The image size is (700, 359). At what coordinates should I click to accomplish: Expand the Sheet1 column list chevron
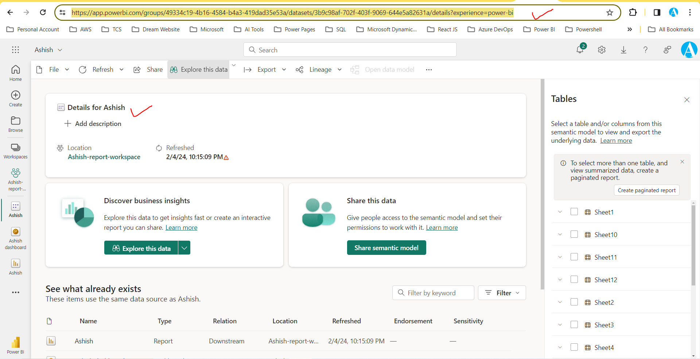[x=560, y=212]
